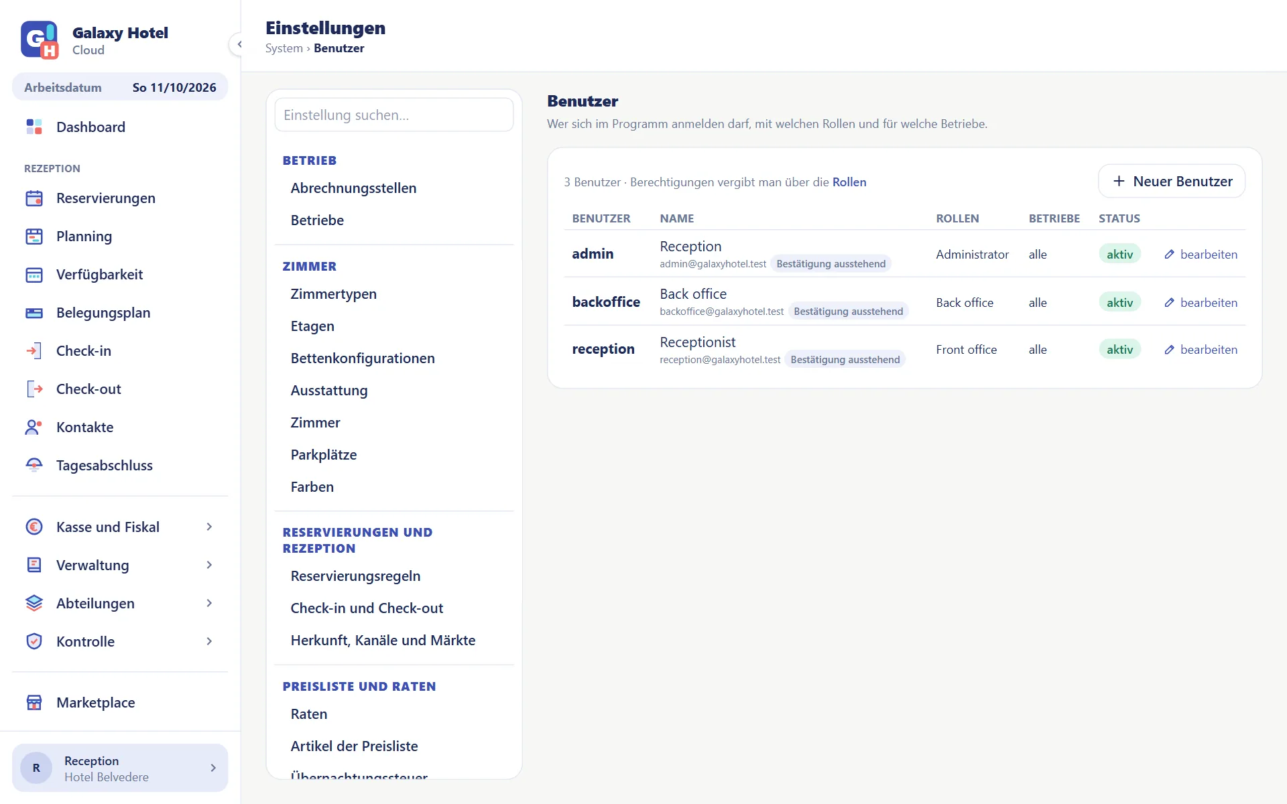Click the Kontrolle shield icon
Image resolution: width=1287 pixels, height=804 pixels.
tap(34, 642)
